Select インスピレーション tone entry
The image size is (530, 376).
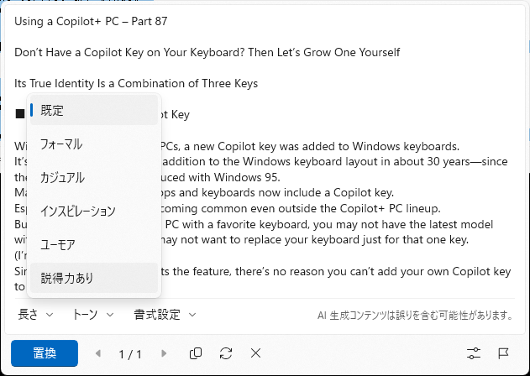[x=94, y=211]
